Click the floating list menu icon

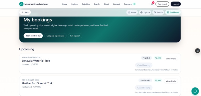tap(198, 51)
